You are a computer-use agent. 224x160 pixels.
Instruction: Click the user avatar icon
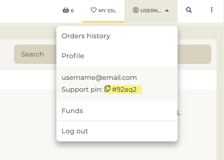tap(136, 10)
